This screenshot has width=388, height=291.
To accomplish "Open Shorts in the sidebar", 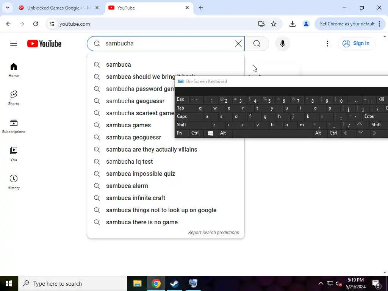I will [14, 98].
